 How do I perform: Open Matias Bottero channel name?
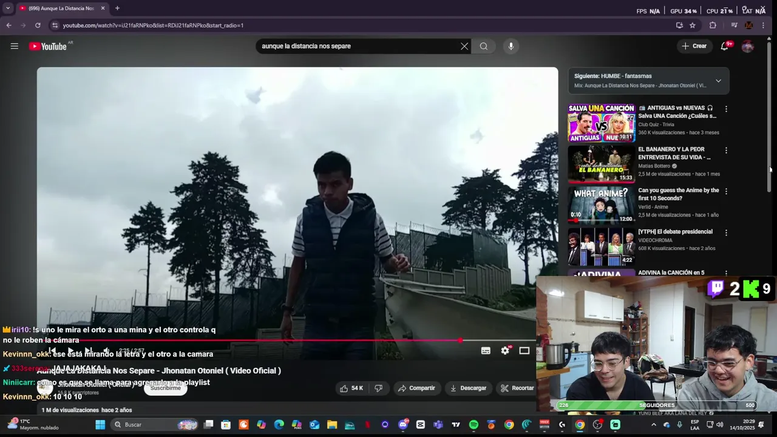tap(654, 166)
